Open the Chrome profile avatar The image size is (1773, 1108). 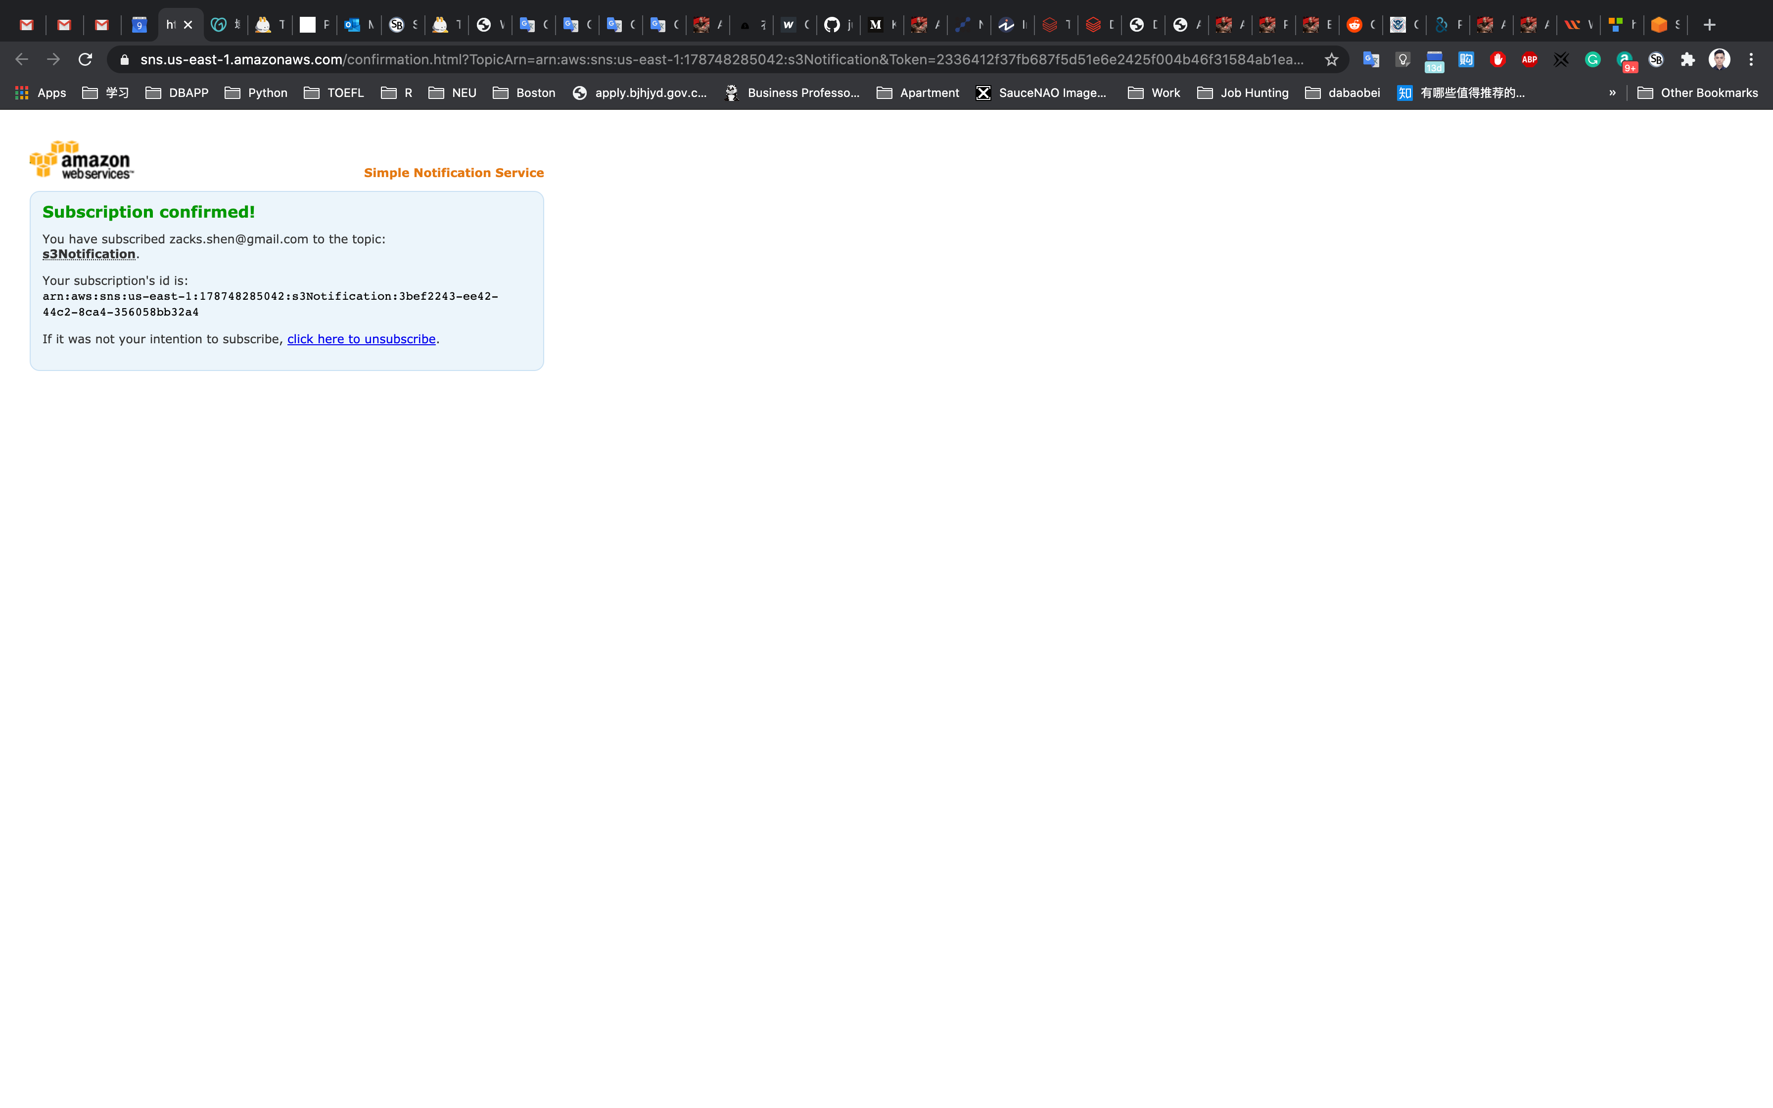(x=1719, y=59)
